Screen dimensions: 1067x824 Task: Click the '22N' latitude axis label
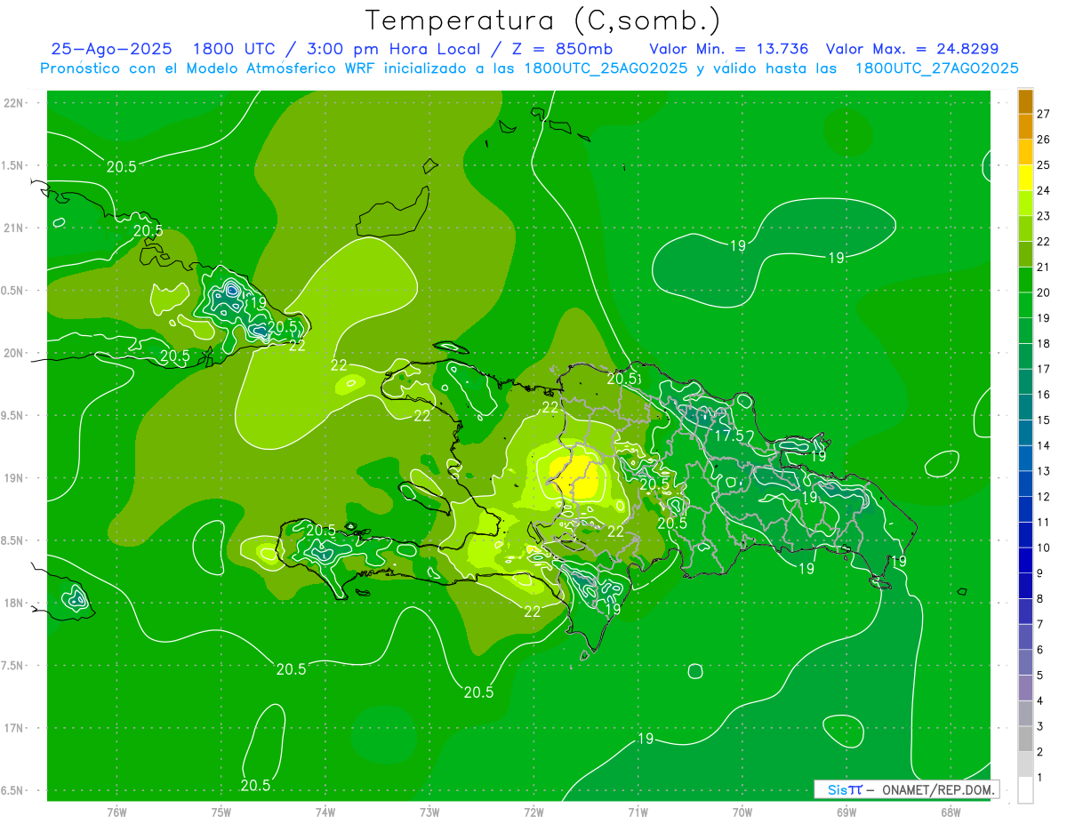(13, 103)
